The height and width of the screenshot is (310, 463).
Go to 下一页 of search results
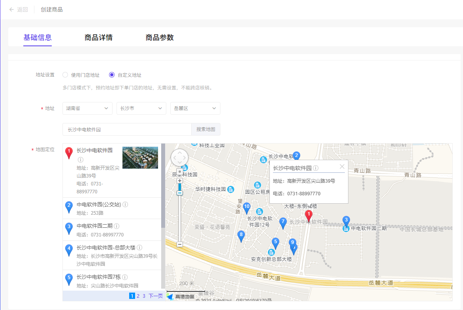click(156, 296)
